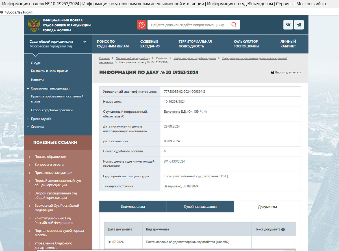
Task: Open Управление Судебного департамента link
Action: [53, 245]
